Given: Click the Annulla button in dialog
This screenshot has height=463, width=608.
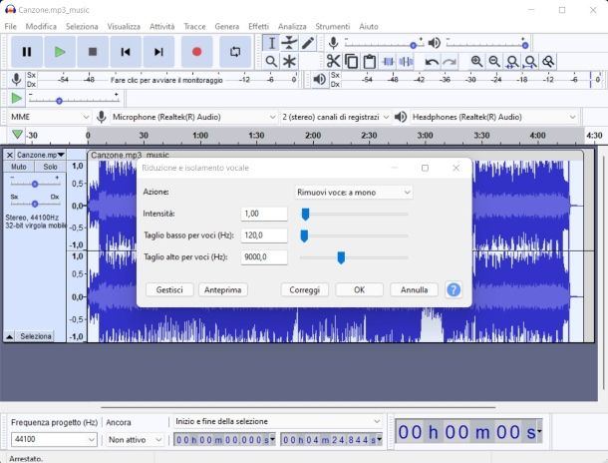Looking at the screenshot, I should [x=414, y=290].
